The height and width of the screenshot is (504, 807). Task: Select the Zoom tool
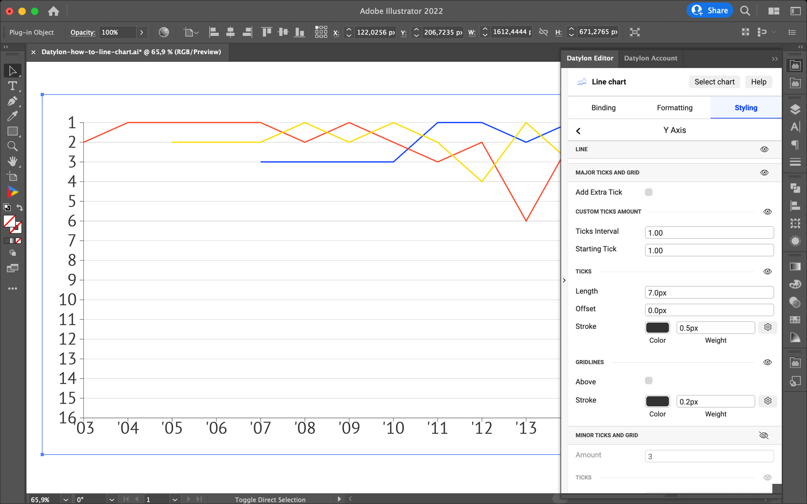coord(13,146)
